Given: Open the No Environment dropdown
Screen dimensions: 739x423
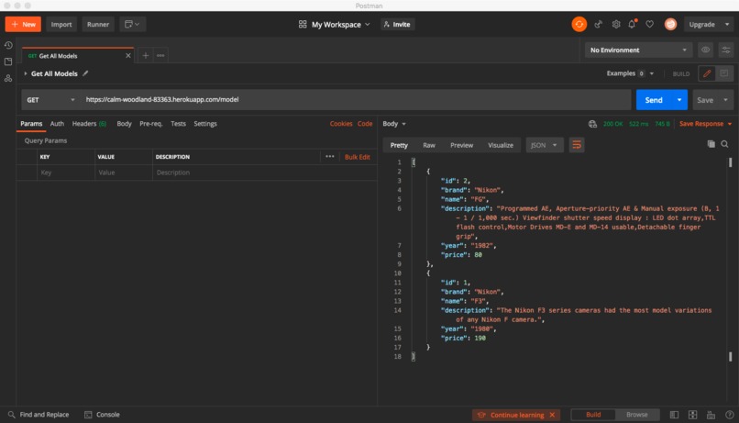Looking at the screenshot, I should [x=638, y=50].
